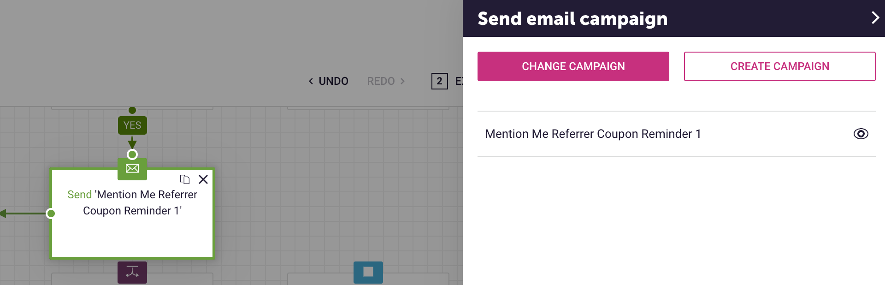Delete the Send email node with X
Image resolution: width=885 pixels, height=285 pixels.
tap(203, 179)
